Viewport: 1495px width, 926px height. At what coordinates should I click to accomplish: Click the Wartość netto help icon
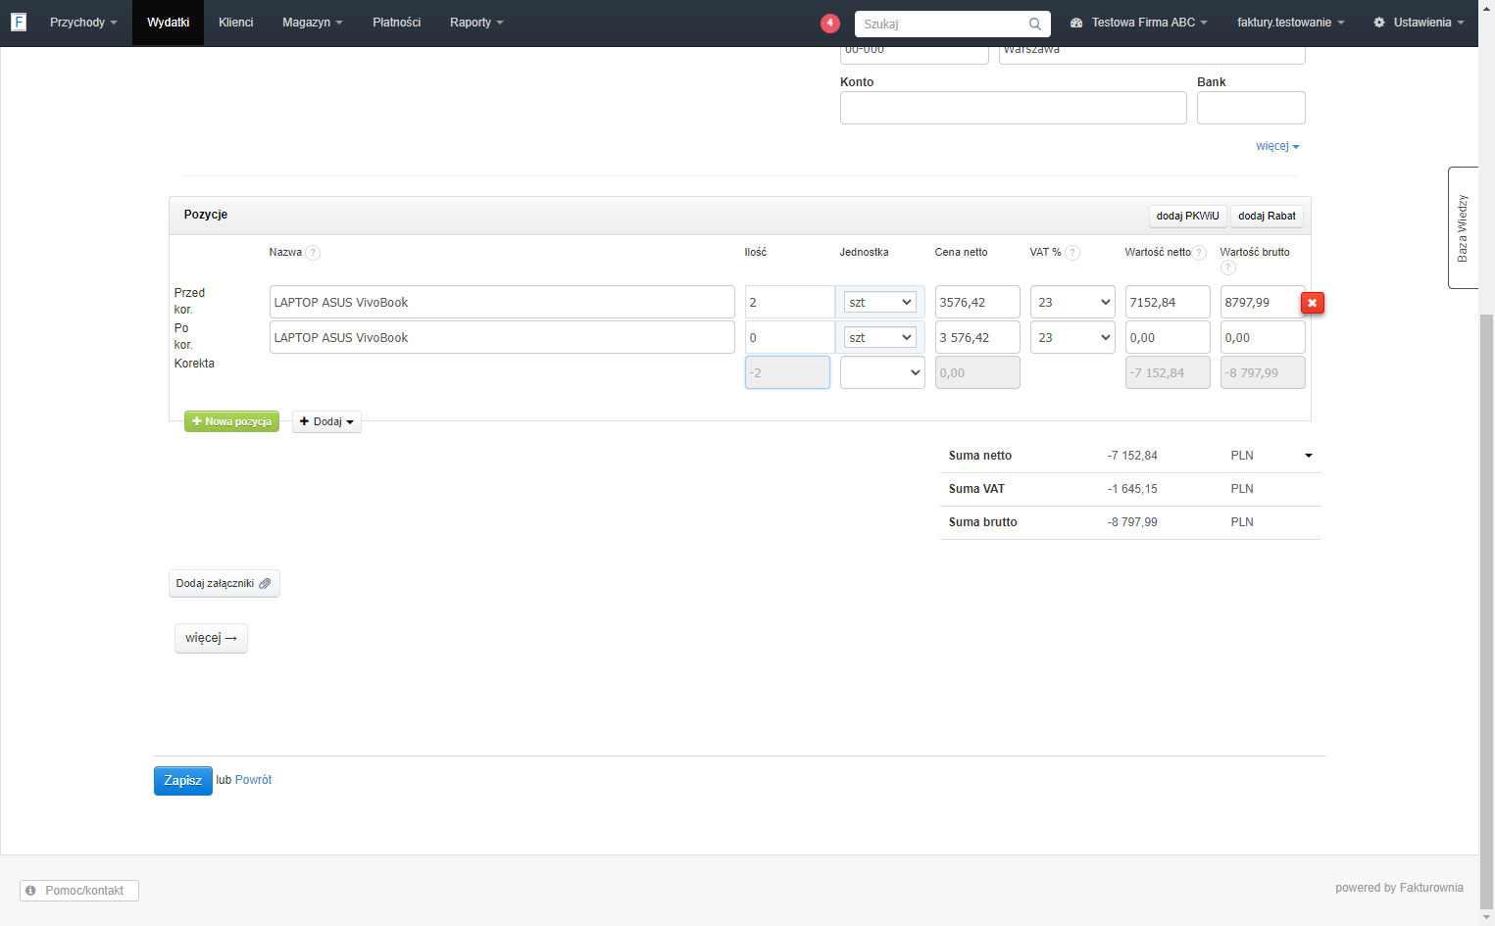point(1199,253)
